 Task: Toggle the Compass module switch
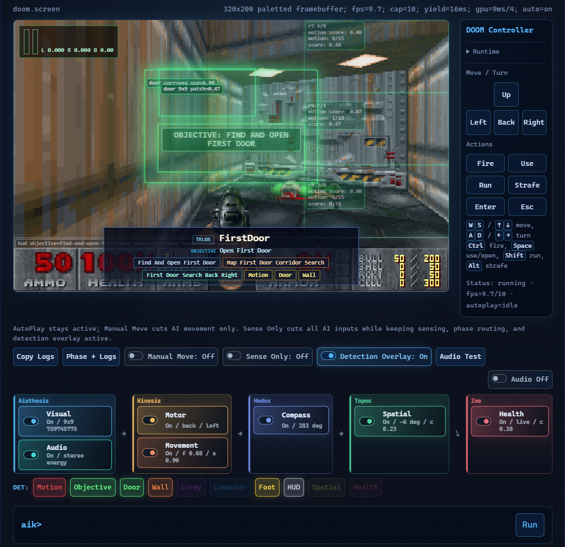pos(266,420)
